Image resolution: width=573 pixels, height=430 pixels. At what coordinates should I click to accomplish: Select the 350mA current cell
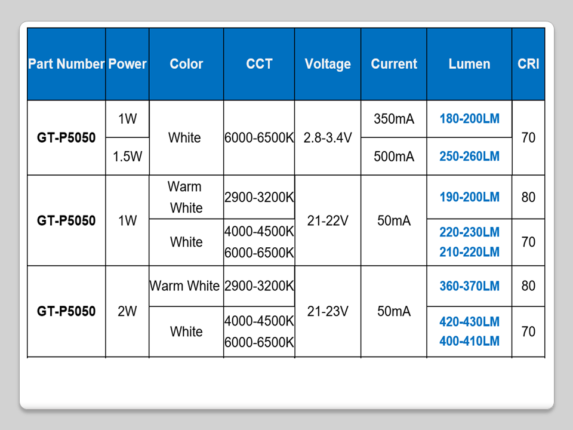tap(394, 119)
